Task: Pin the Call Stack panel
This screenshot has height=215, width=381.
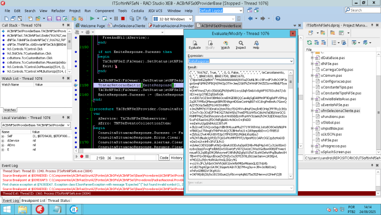Action: 63,25
